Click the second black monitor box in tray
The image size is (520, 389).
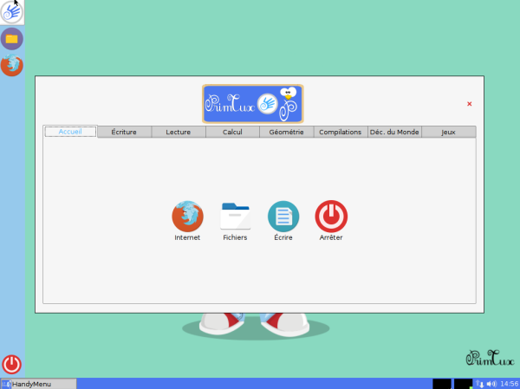click(463, 384)
